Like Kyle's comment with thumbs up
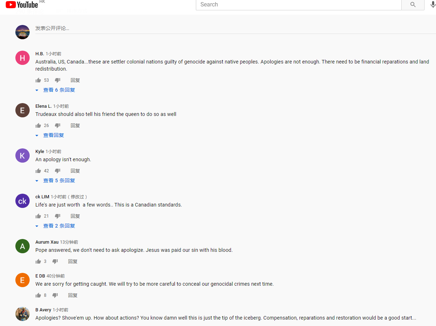The height and width of the screenshot is (326, 436). [x=38, y=171]
